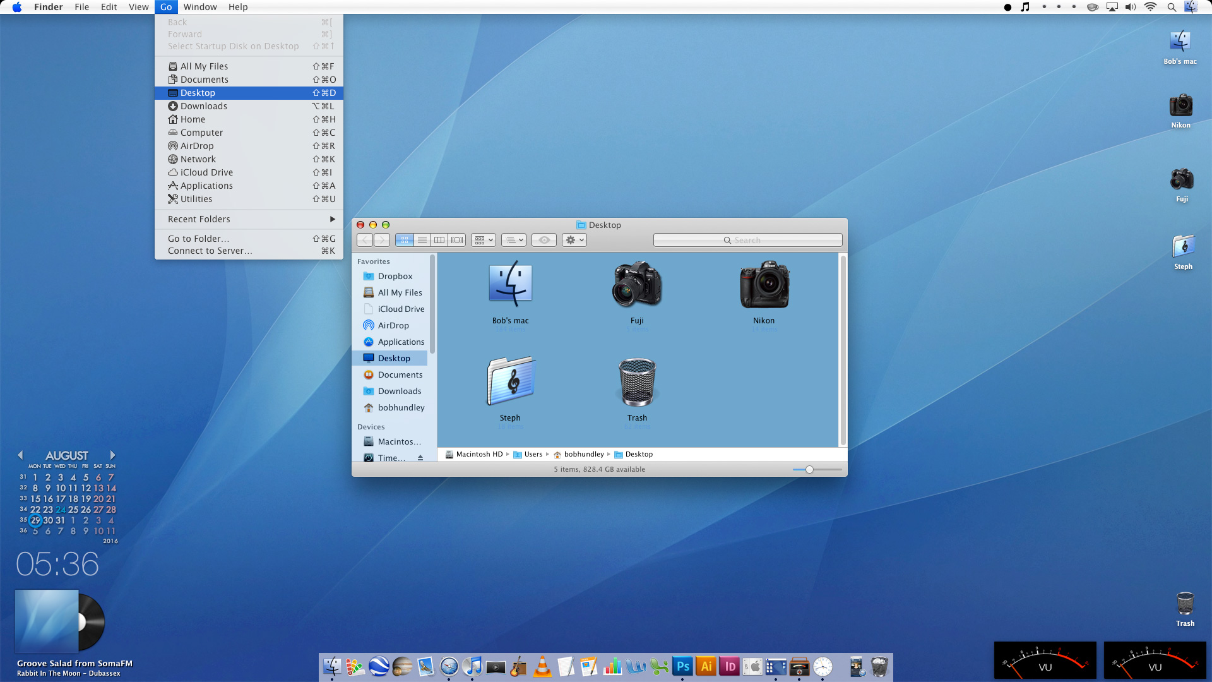Open bobhundley home in sidebar

click(389, 407)
